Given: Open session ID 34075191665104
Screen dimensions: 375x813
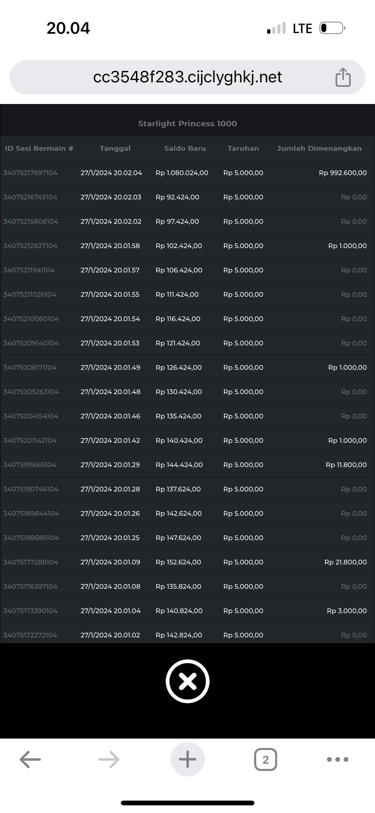Looking at the screenshot, I should click(x=30, y=465).
